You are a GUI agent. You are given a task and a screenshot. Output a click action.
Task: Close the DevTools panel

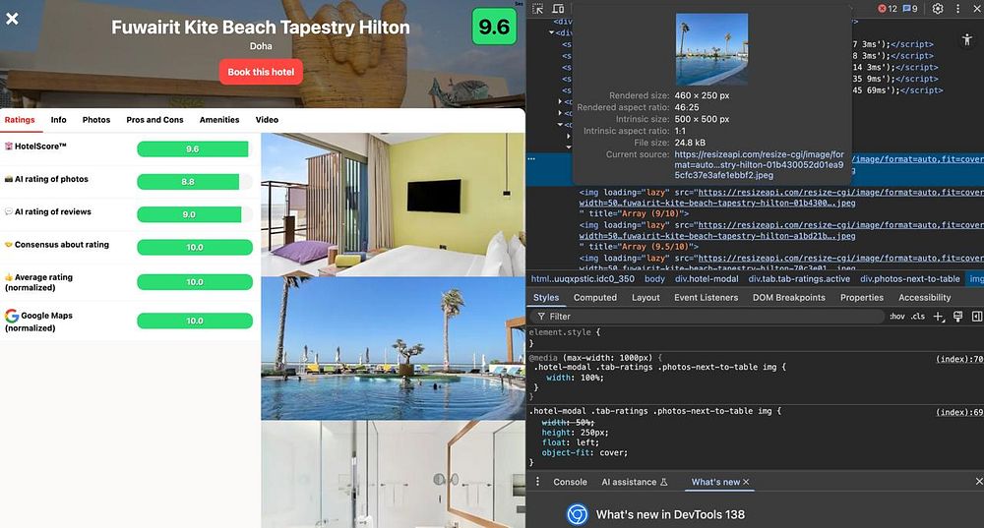[x=977, y=8]
